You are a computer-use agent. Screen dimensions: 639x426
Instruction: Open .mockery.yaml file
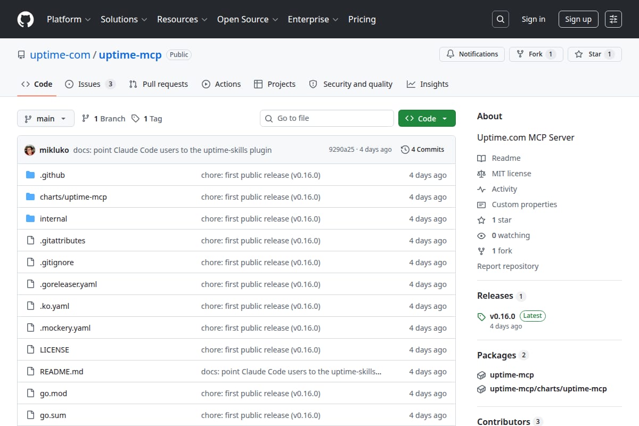(65, 328)
